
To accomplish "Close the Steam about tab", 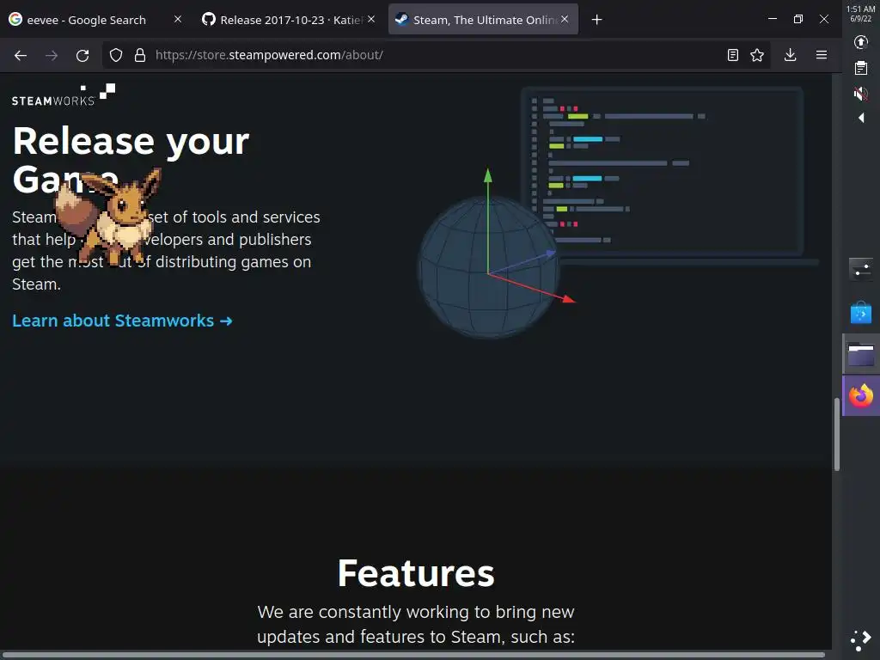I will click(x=565, y=19).
